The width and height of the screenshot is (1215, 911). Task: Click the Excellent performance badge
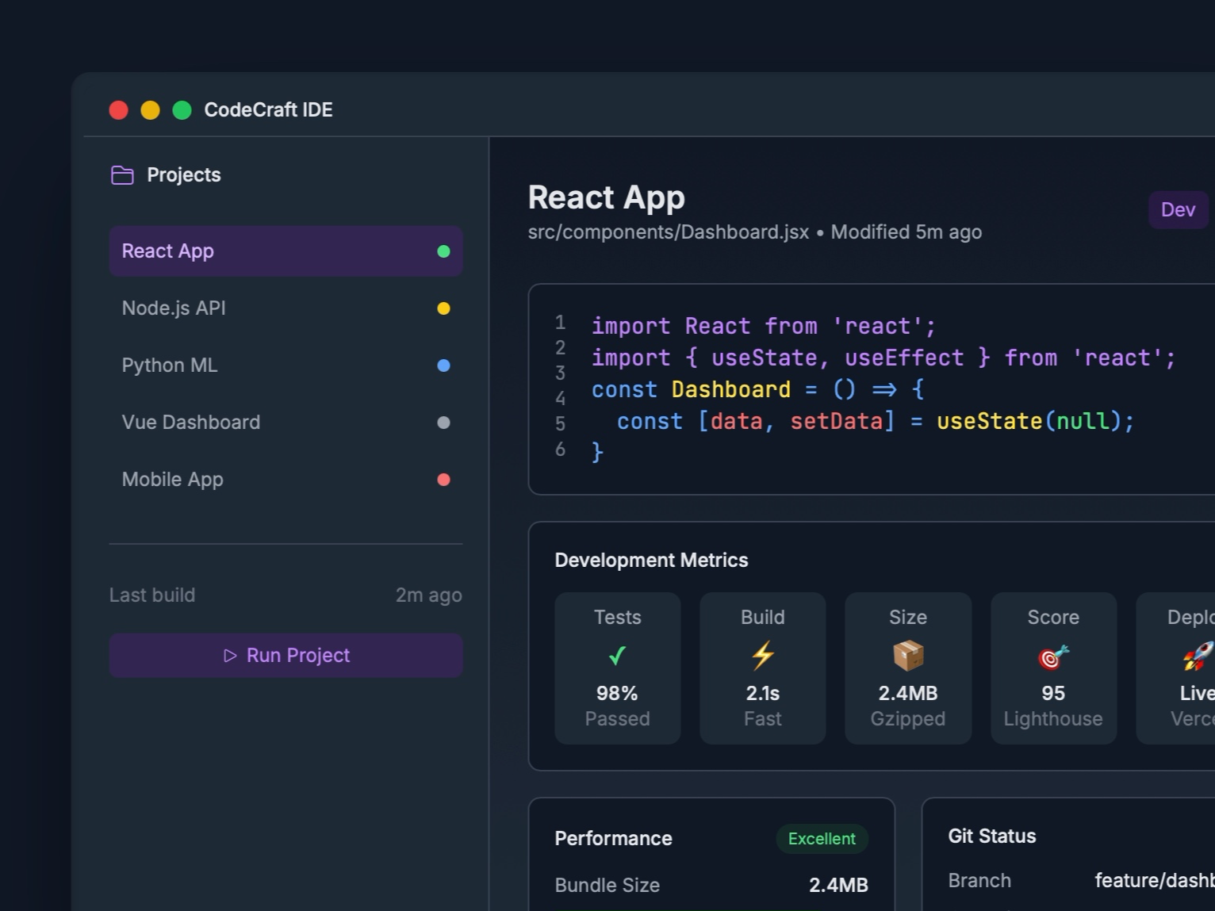point(822,838)
